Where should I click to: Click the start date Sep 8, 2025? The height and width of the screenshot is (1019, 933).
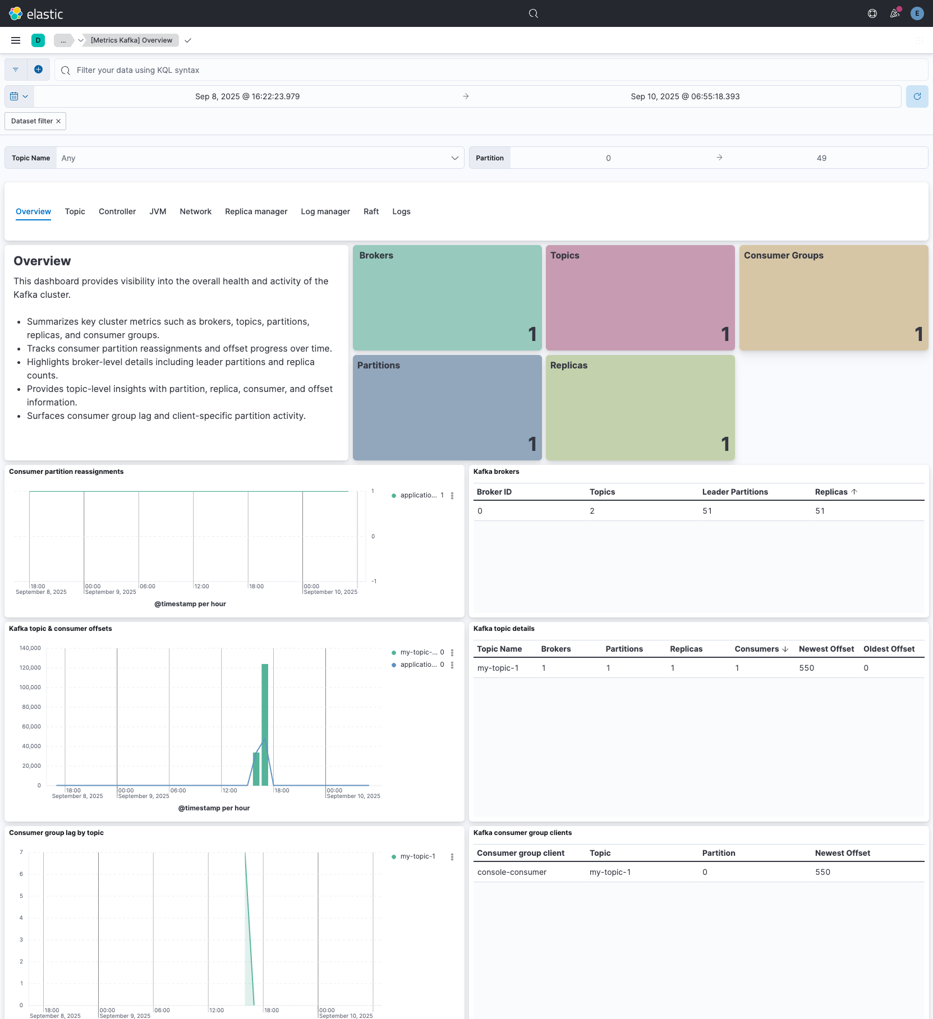(x=247, y=96)
